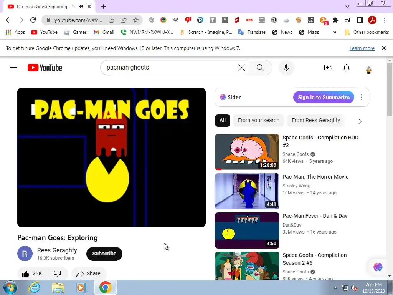Show hidden system tray icons

pos(335,288)
